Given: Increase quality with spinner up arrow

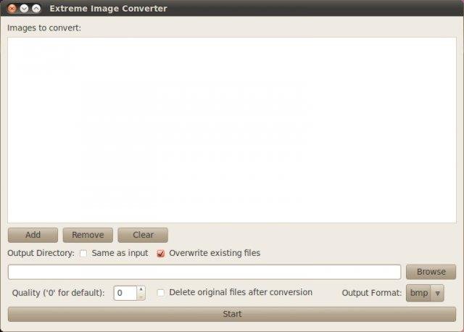Looking at the screenshot, I should 141,289.
